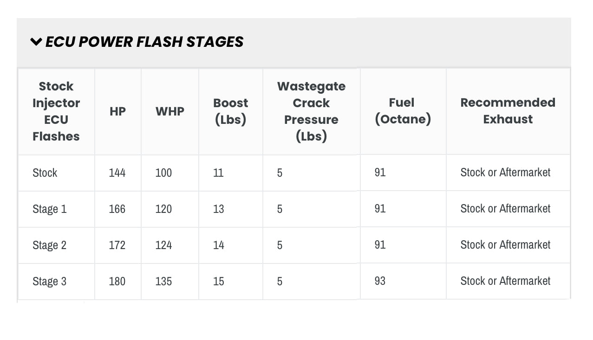Click the ECU POWER FLASH STAGES heading

[x=144, y=42]
